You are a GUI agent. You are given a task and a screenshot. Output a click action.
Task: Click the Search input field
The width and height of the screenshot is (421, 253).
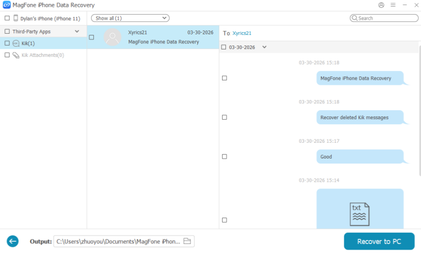(384, 18)
